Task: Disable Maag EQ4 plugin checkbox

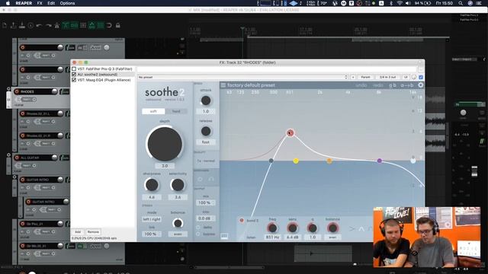Action: (74, 80)
